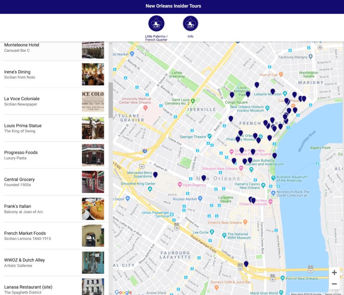This screenshot has height=295, width=344.
Task: Select the French Market Foods list title
Action: (x=25, y=233)
